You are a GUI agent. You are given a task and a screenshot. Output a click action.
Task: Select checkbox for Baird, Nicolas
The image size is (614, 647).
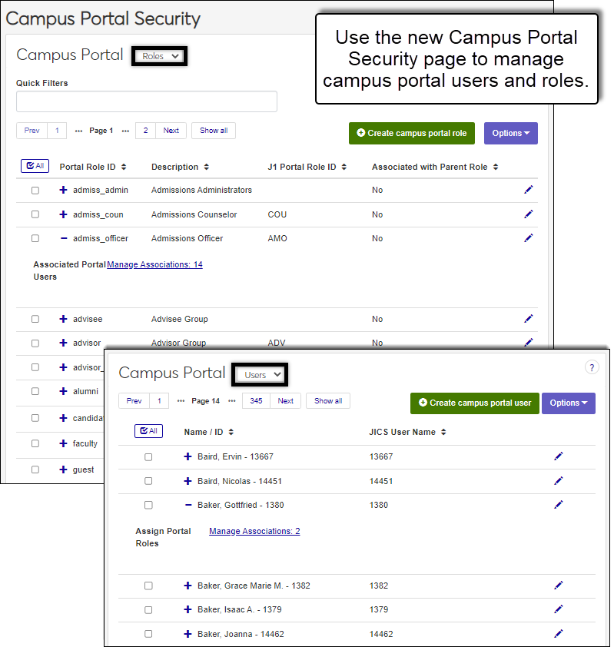148,481
